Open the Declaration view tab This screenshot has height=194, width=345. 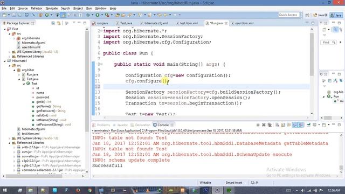(x=140, y=125)
